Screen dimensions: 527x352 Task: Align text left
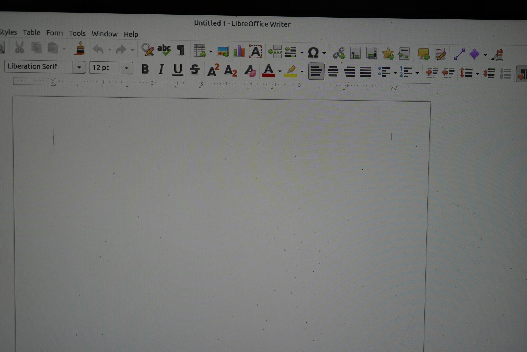click(x=316, y=71)
